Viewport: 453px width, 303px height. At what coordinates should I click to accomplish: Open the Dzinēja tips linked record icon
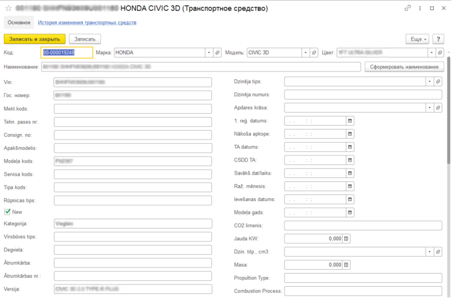438,82
